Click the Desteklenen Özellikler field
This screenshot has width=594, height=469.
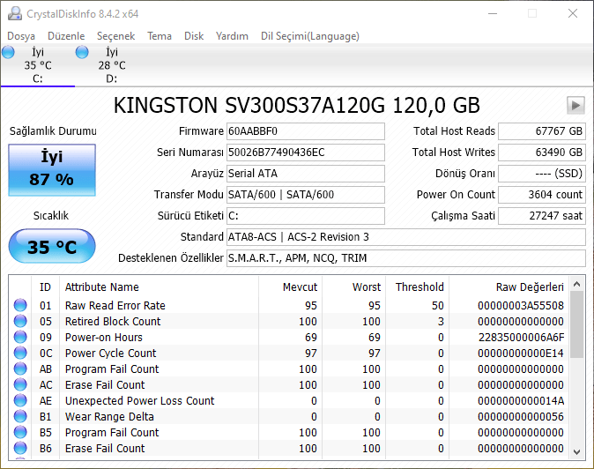(x=406, y=258)
